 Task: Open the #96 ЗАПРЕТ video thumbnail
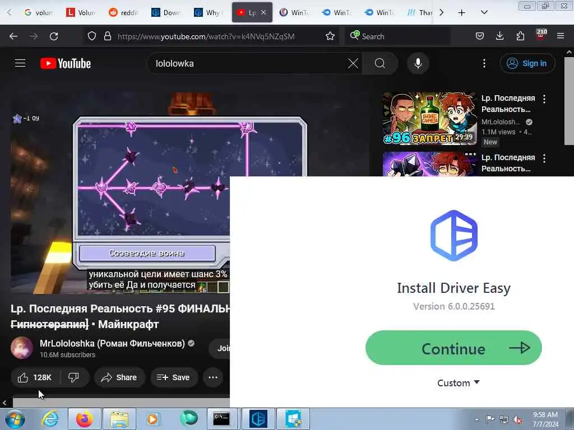click(429, 119)
